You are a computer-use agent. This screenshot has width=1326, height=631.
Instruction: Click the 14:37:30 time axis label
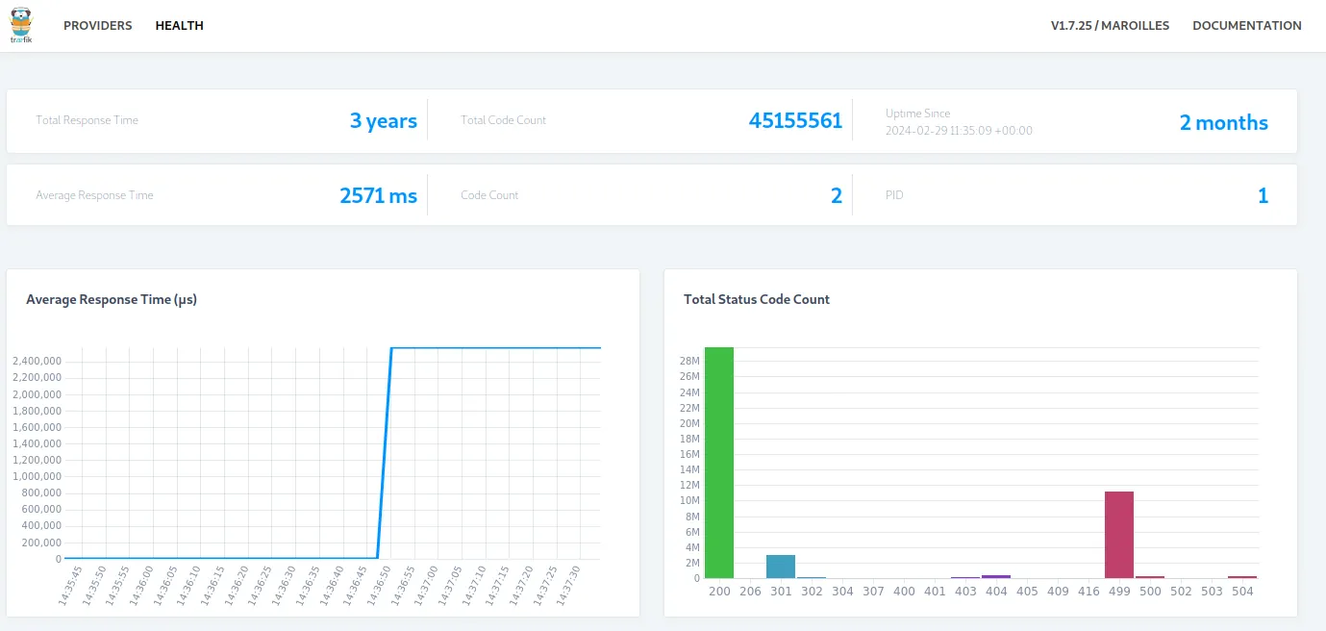pos(570,587)
